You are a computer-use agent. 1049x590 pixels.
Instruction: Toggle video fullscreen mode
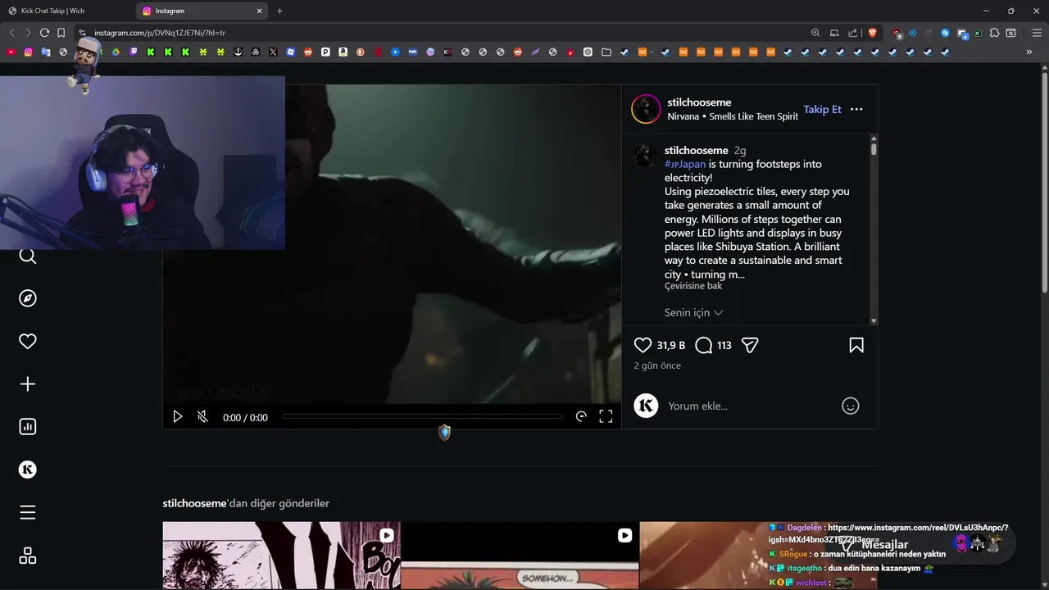pyautogui.click(x=606, y=416)
